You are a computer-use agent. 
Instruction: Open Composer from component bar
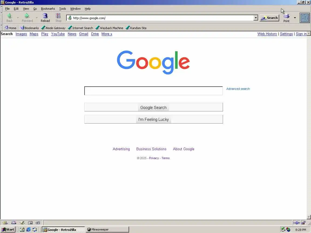pyautogui.click(x=22, y=223)
